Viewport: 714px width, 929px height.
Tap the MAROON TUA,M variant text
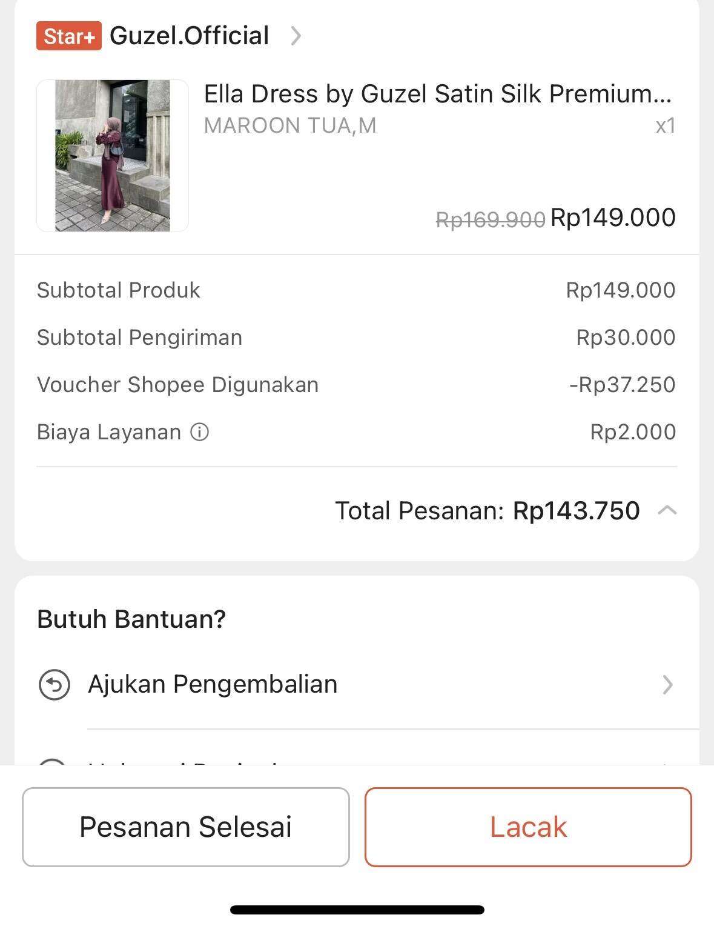coord(290,125)
